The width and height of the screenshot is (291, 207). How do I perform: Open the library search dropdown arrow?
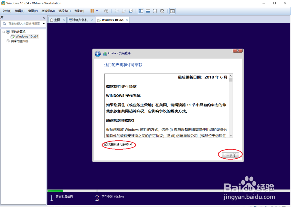[44, 24]
